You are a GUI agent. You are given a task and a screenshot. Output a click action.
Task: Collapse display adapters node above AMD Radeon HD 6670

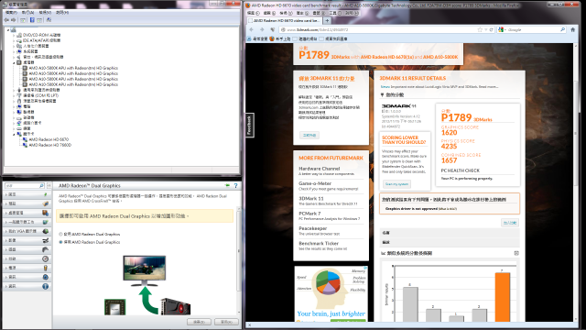pos(14,134)
